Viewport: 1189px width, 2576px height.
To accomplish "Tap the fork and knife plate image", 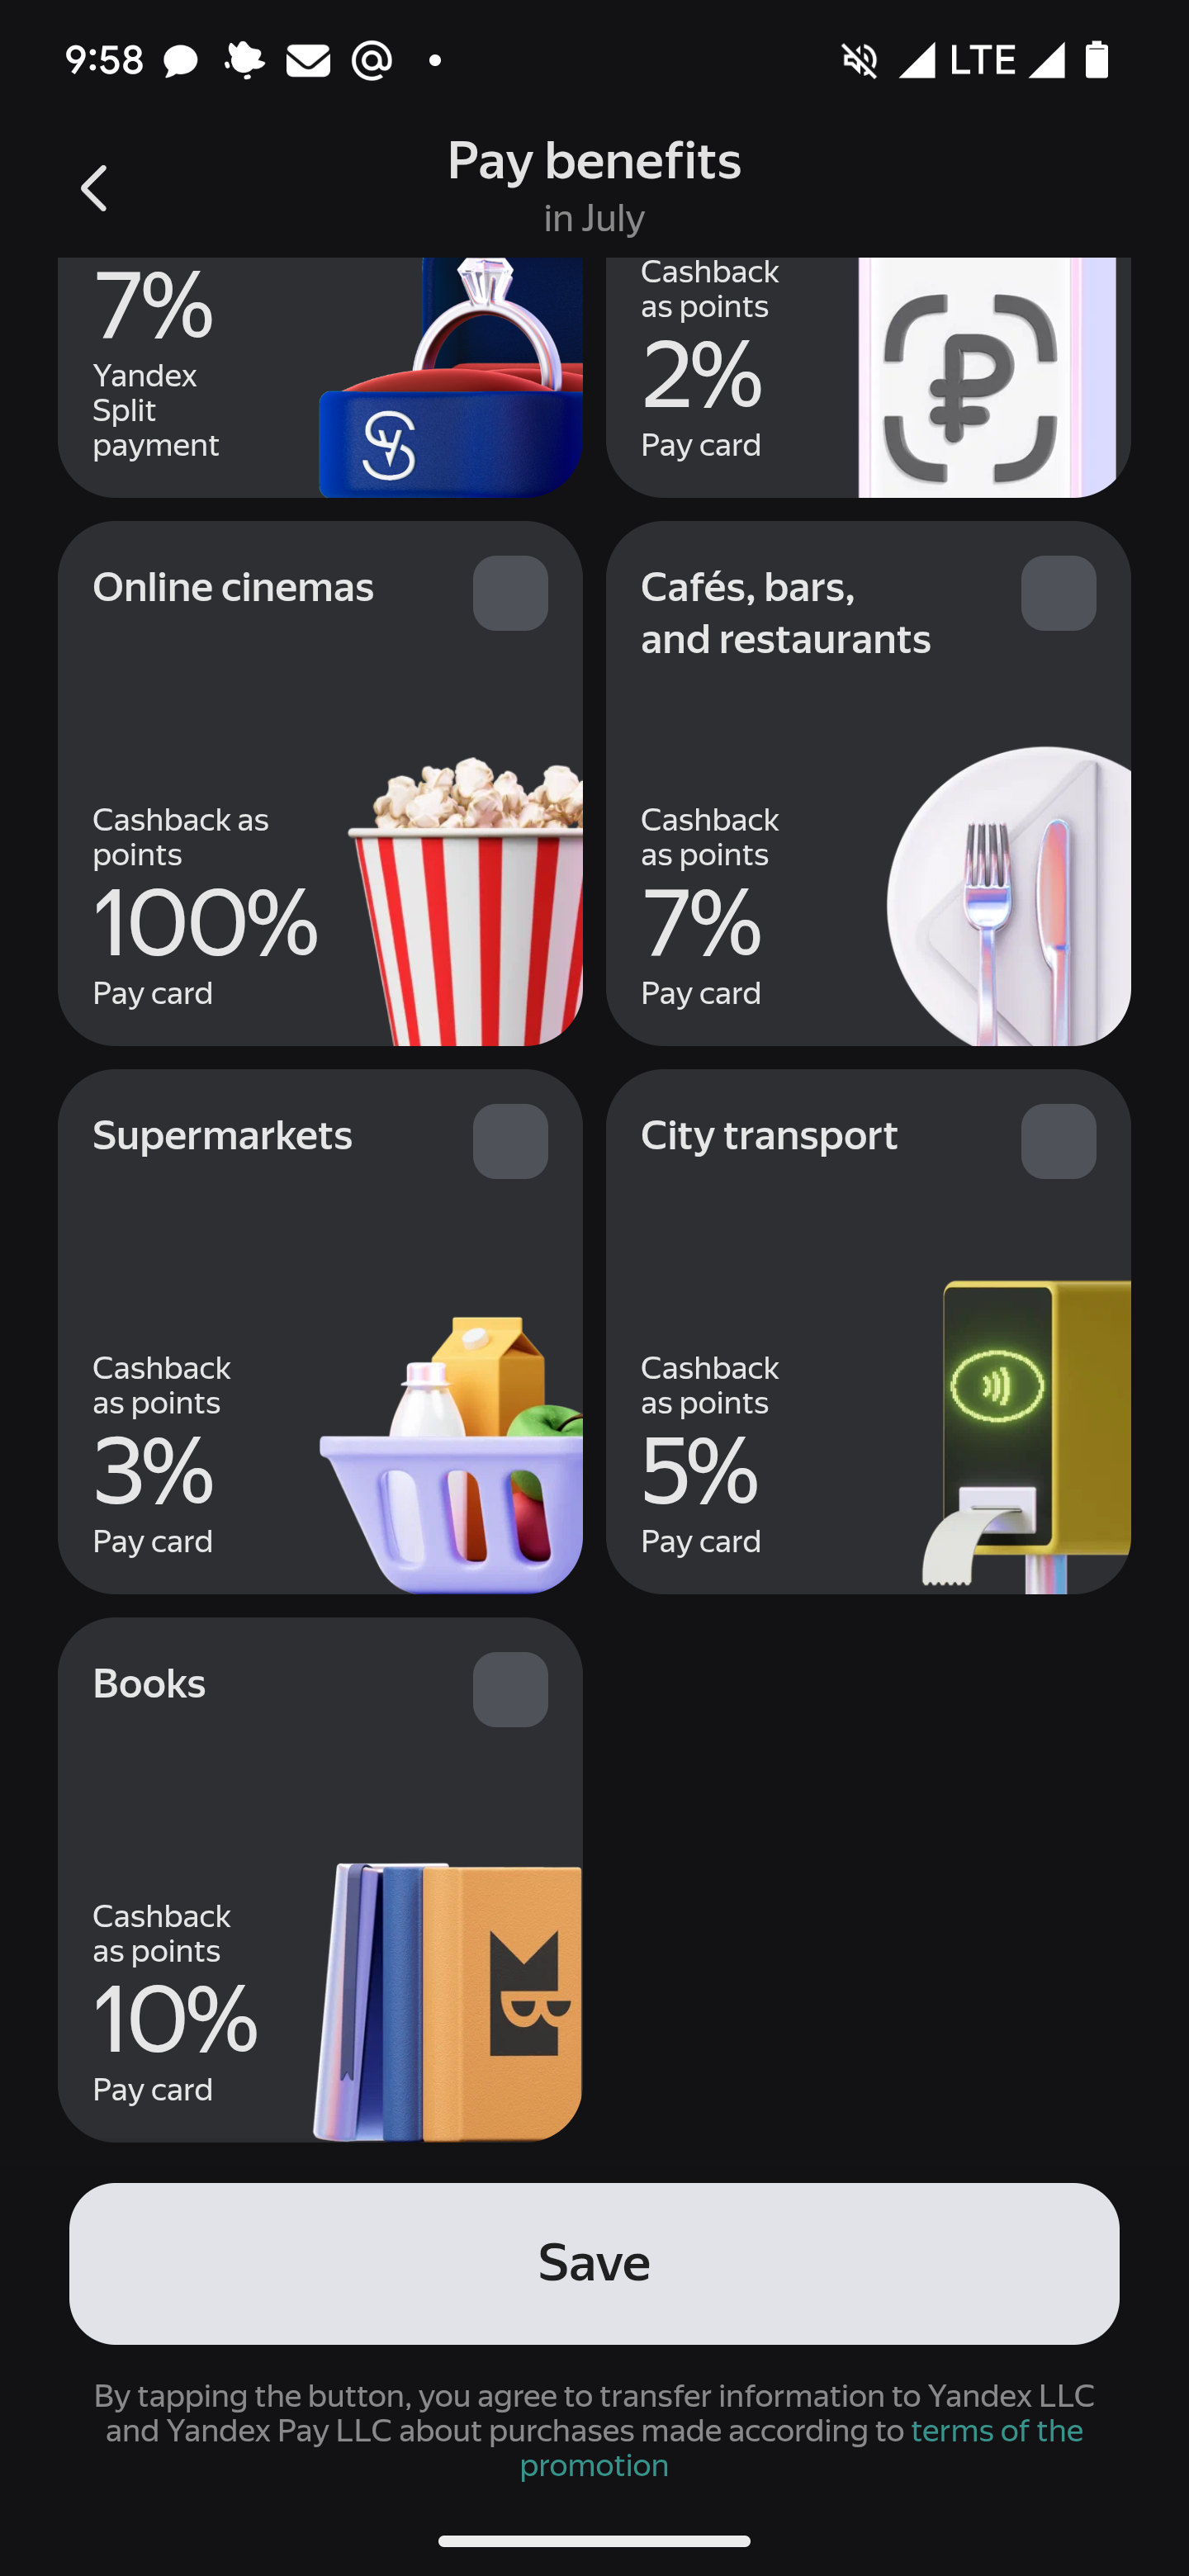I will click(1008, 896).
